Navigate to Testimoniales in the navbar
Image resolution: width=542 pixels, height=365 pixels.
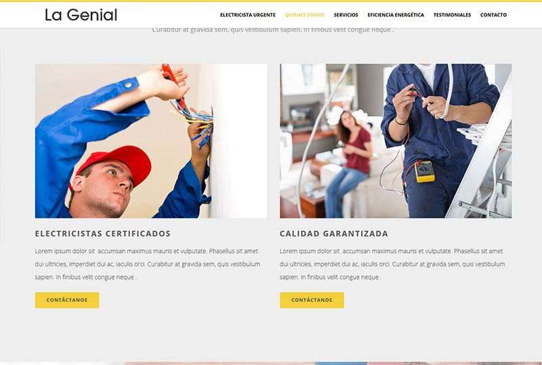(452, 15)
